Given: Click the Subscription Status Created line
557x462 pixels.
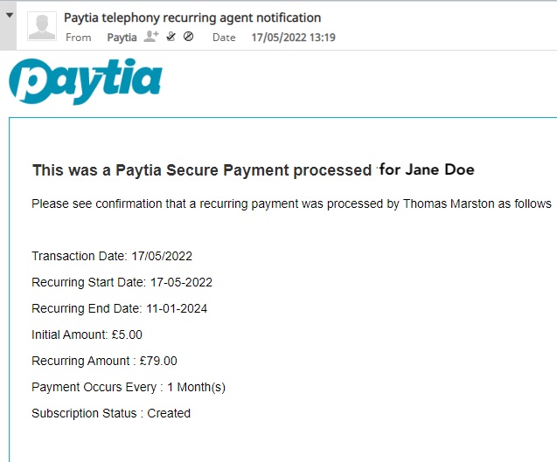Looking at the screenshot, I should click(x=111, y=413).
